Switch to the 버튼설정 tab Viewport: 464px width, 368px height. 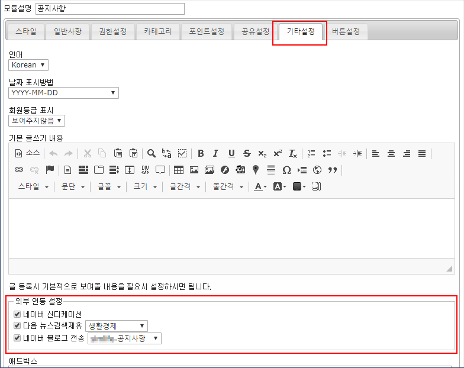(x=346, y=31)
